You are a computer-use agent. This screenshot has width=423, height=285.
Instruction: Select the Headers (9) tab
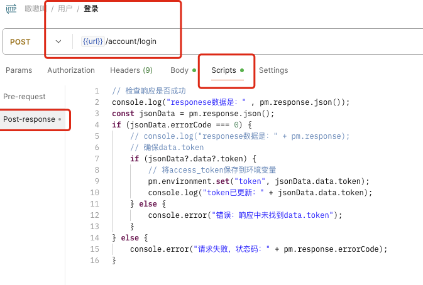click(x=131, y=70)
